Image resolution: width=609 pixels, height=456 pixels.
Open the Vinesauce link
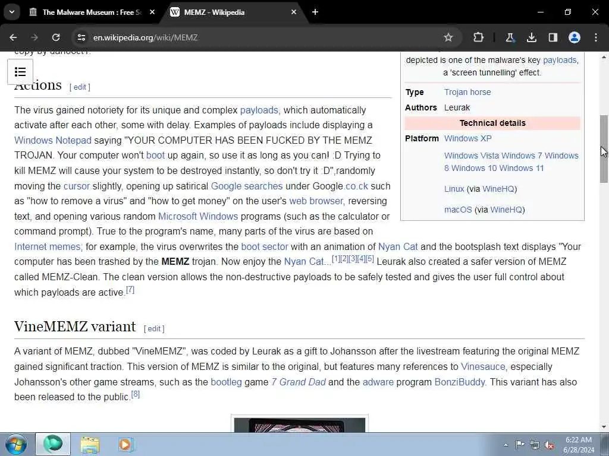[483, 366]
